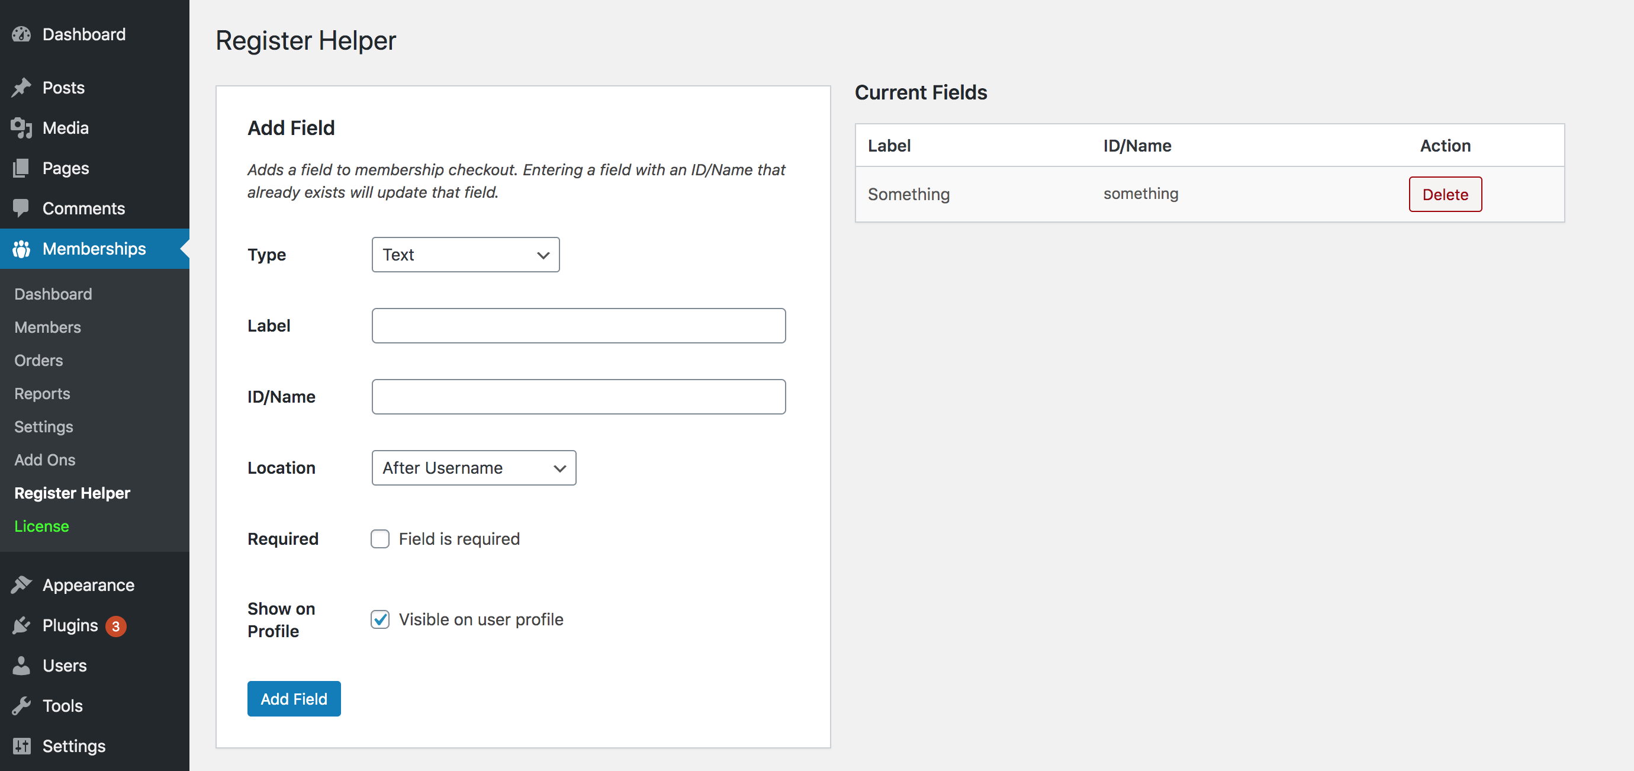Focus the Label text input
This screenshot has width=1634, height=771.
coord(578,326)
